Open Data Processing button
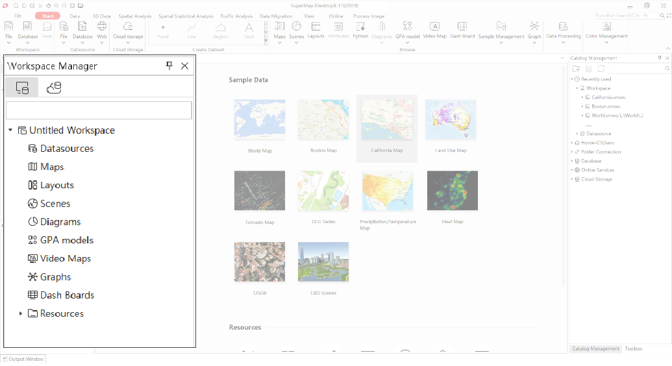Screen dimensions: 672x366 pyautogui.click(x=563, y=32)
